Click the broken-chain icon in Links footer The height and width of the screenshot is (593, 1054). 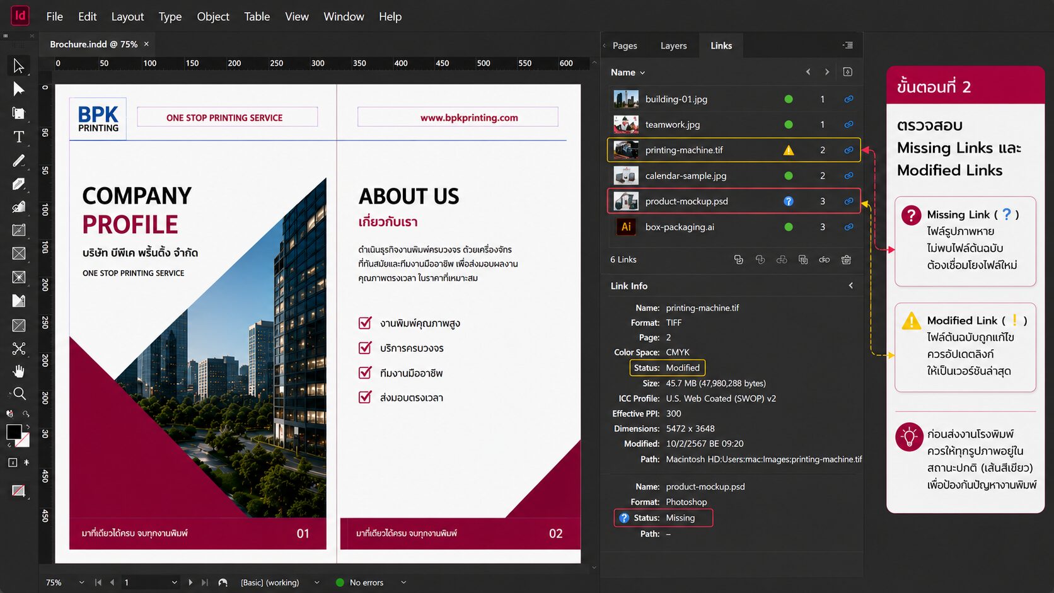(x=782, y=260)
